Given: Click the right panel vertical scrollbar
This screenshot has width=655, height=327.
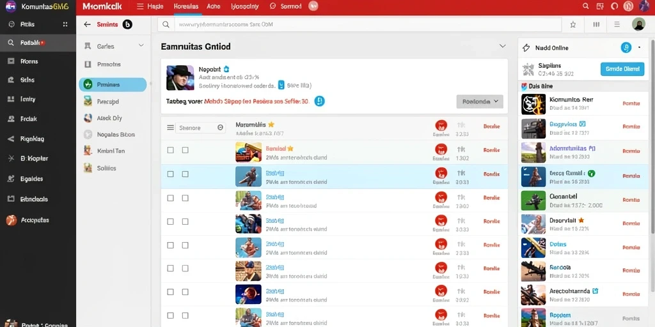Looking at the screenshot, I should (652, 137).
